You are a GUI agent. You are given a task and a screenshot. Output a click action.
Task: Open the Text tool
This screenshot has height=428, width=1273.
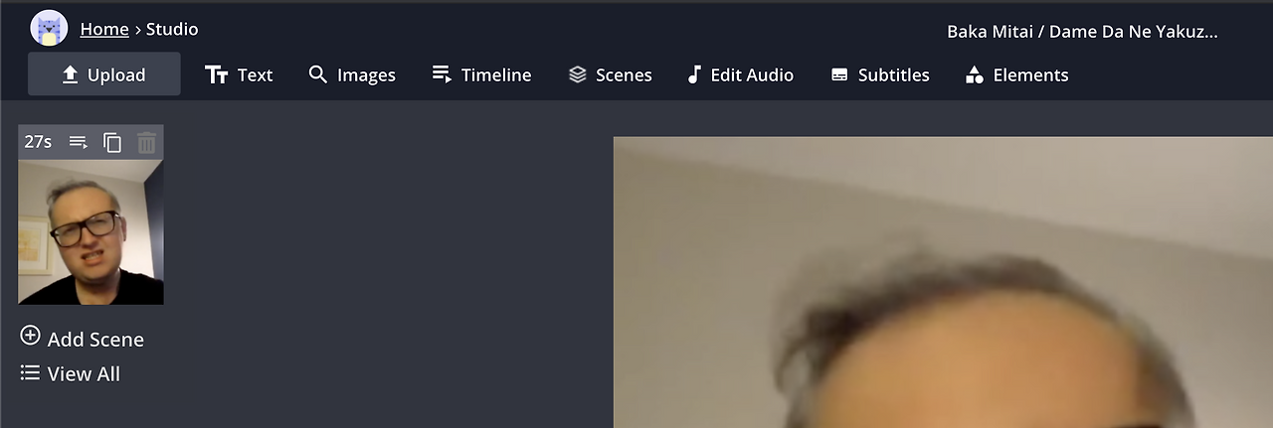point(239,74)
